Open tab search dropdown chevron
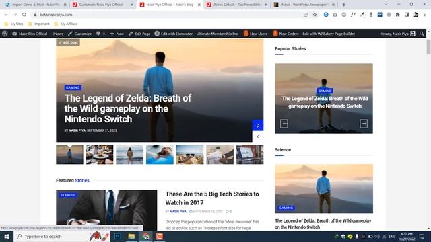Screen dimensions: 431x242 tap(385, 5)
